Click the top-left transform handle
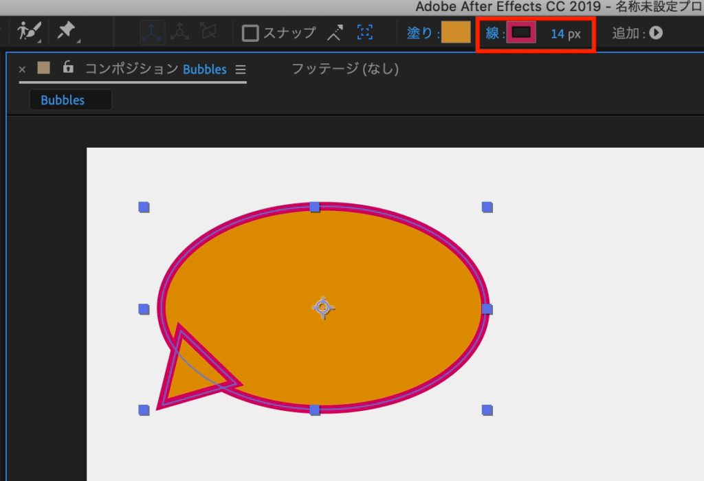 [x=144, y=207]
